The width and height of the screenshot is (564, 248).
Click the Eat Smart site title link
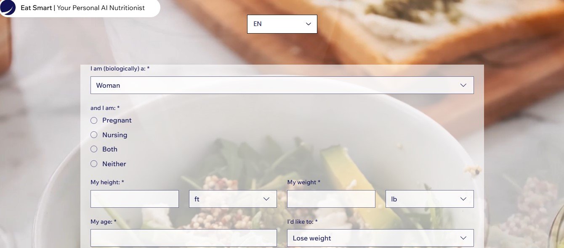click(36, 8)
